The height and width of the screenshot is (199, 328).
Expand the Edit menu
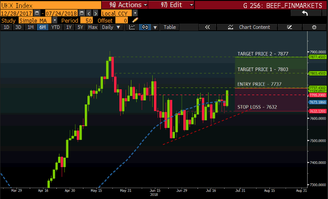click(171, 5)
